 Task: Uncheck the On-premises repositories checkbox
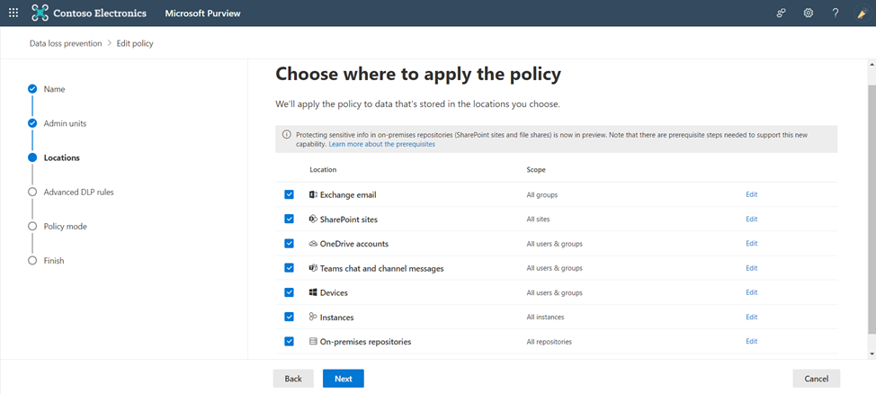point(289,342)
